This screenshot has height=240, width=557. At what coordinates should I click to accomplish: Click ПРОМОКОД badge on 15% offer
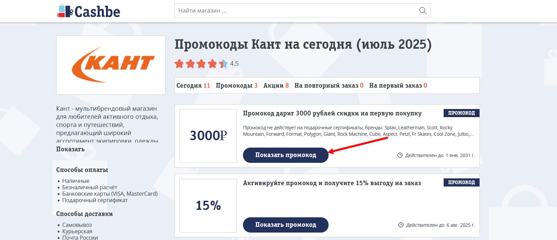coord(462,182)
